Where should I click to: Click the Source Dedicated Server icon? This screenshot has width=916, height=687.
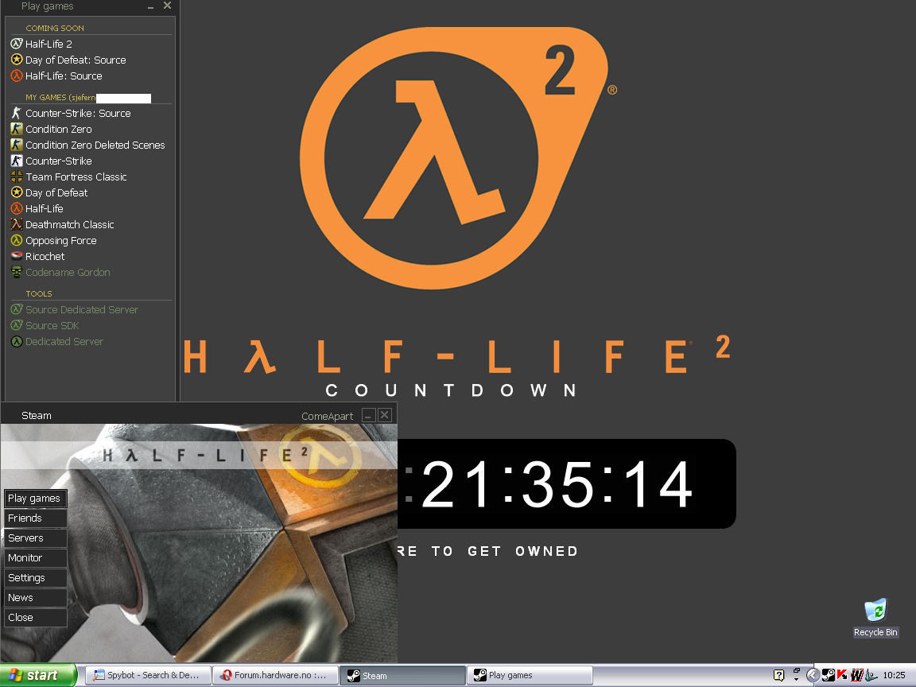17,309
